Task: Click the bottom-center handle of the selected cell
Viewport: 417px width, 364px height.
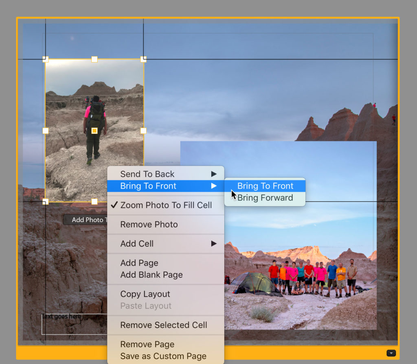Action: (x=94, y=202)
